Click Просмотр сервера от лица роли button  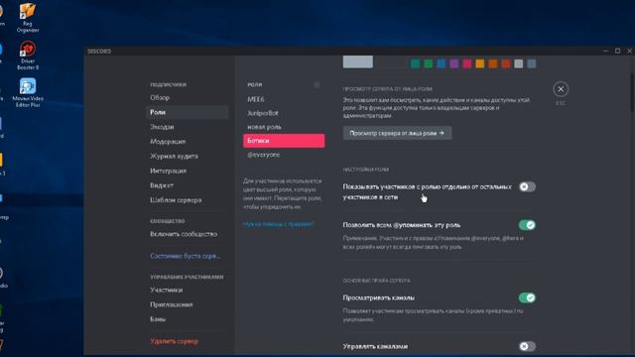(397, 133)
